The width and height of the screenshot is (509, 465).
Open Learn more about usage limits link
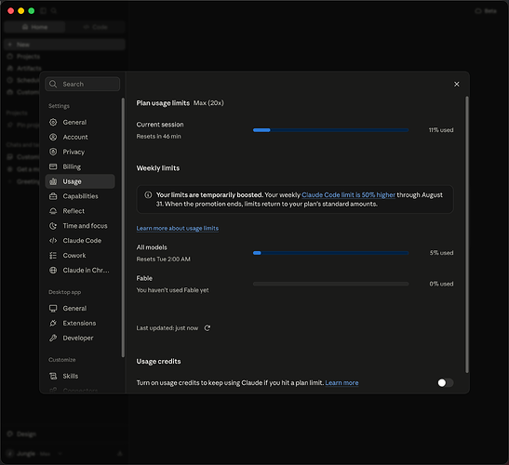(x=177, y=229)
